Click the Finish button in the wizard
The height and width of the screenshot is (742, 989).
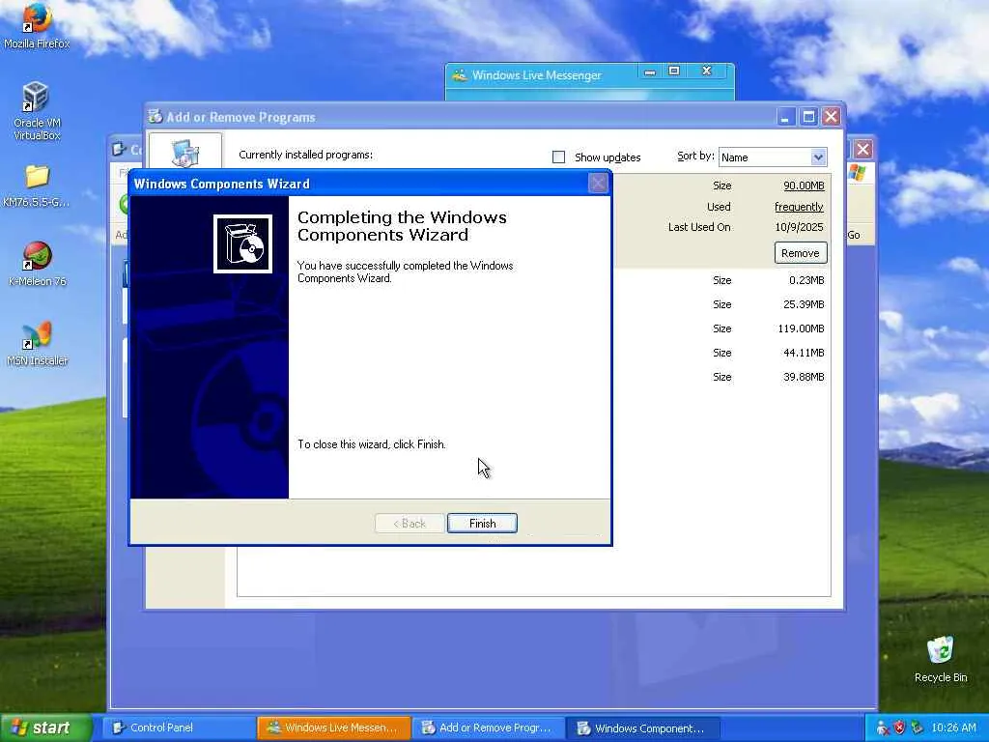click(x=482, y=523)
